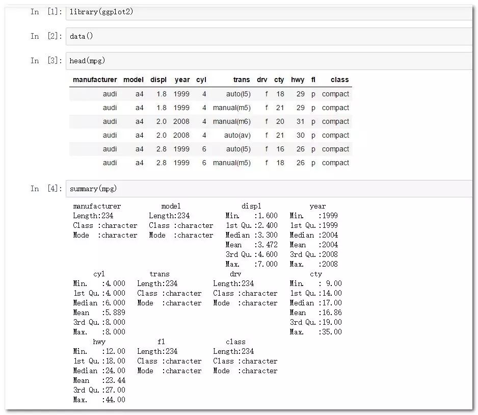Click hwy summary Max. :44.00

[99, 400]
